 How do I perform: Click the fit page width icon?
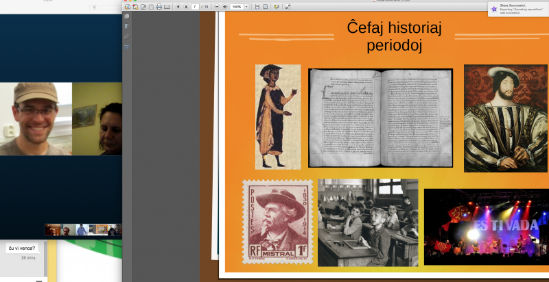click(257, 6)
